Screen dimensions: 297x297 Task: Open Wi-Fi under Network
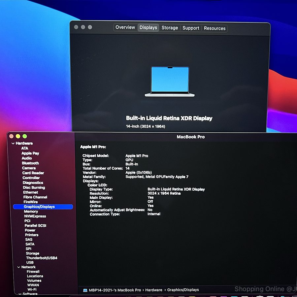32,290
